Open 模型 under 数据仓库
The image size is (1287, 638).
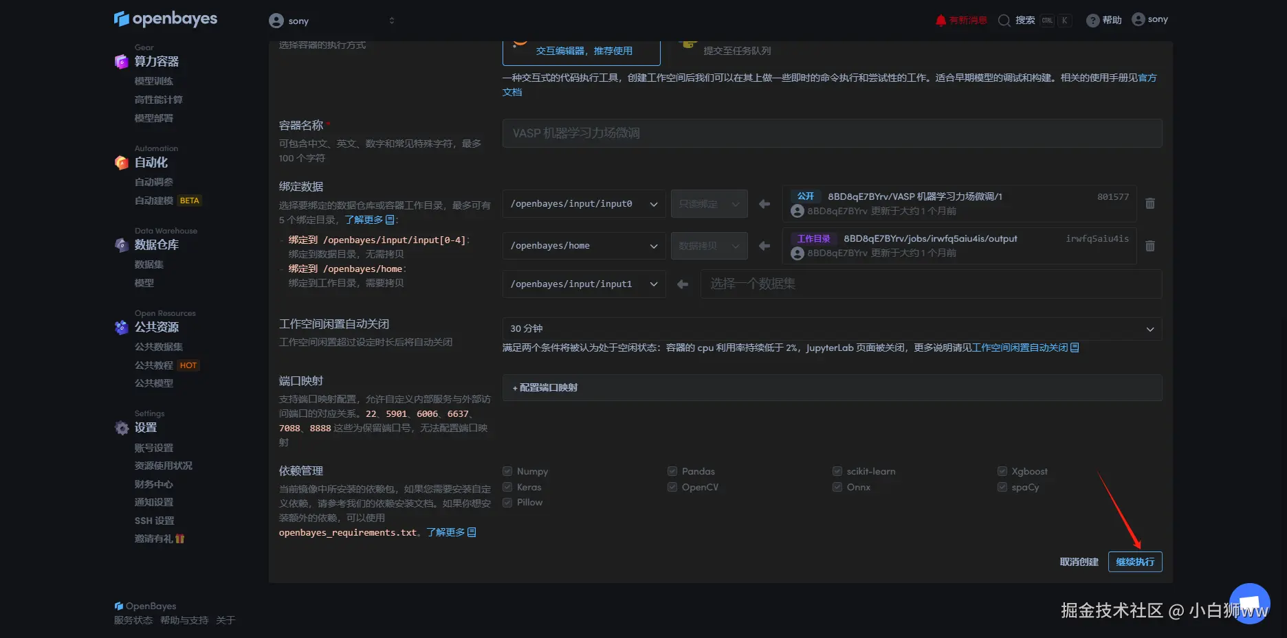point(144,283)
